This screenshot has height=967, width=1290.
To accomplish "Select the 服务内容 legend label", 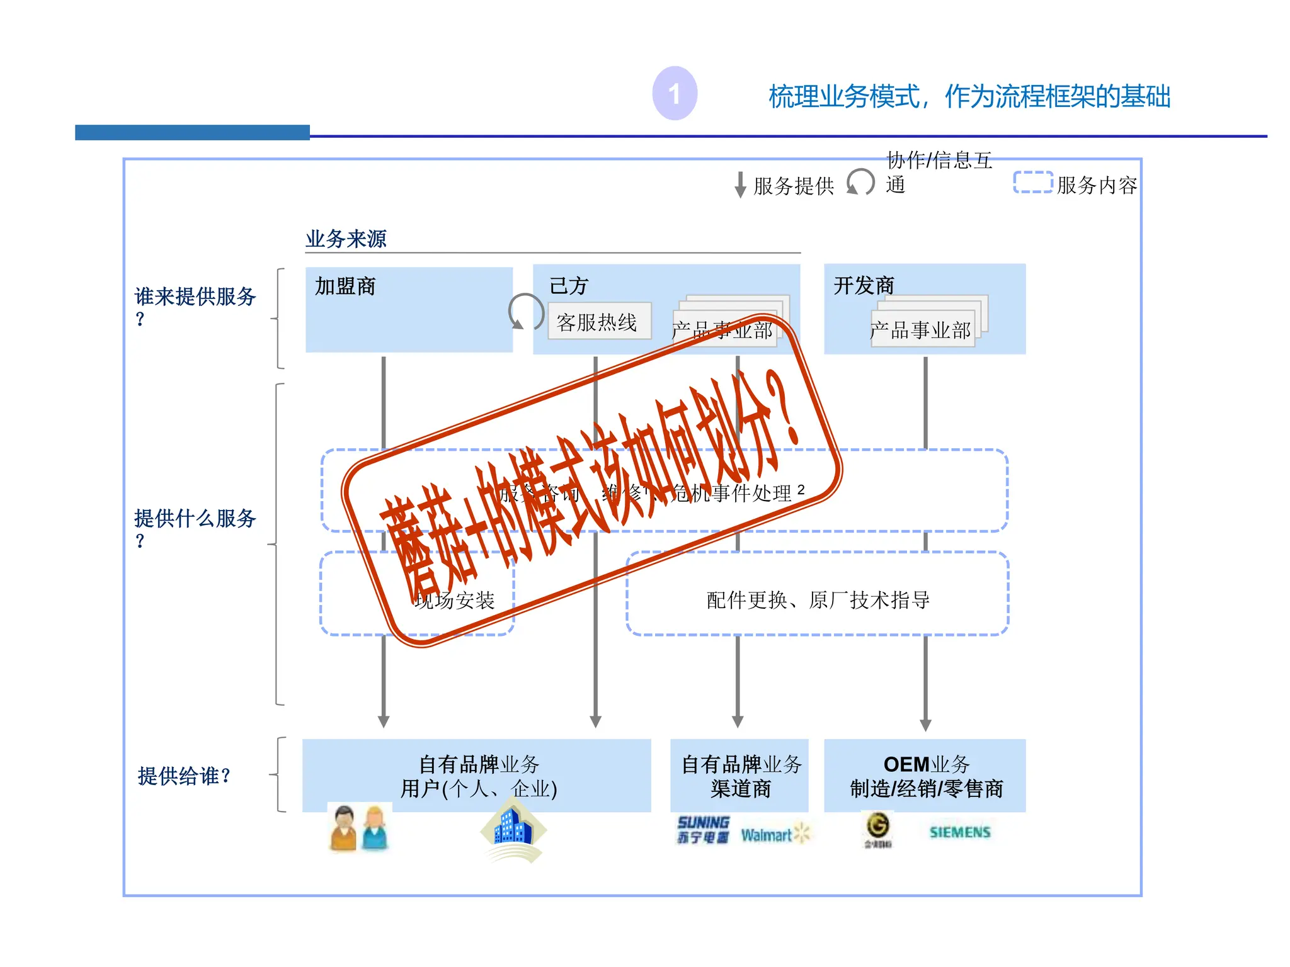I will (1097, 185).
